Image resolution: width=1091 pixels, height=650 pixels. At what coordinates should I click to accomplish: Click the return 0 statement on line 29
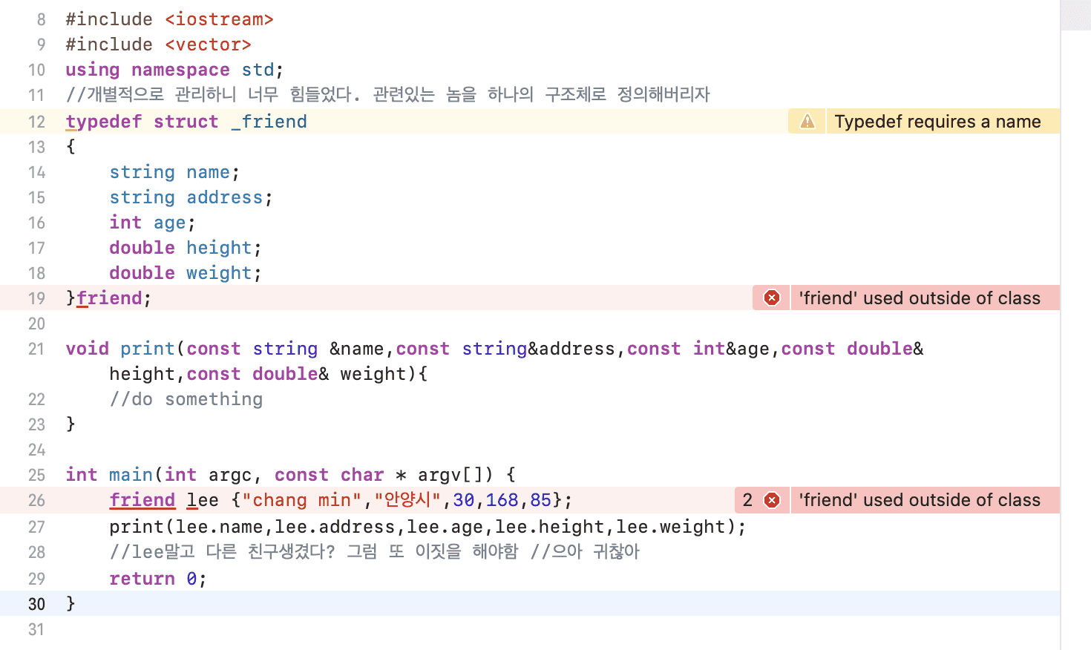coord(154,578)
